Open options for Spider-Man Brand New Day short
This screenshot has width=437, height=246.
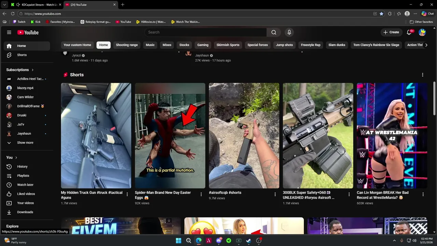click(x=201, y=194)
